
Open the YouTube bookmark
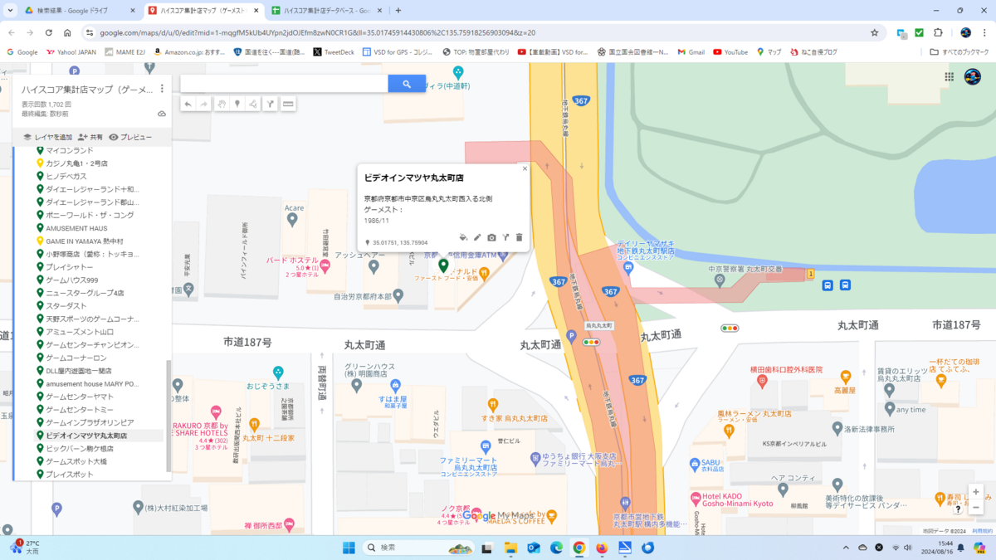(730, 51)
